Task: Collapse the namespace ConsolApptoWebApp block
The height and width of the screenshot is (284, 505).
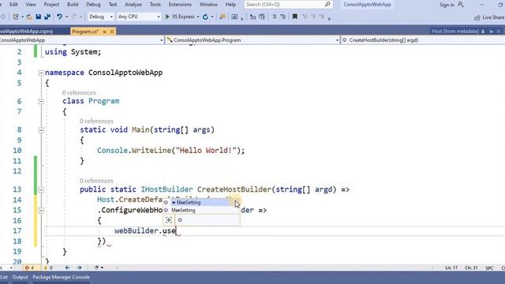Action: (41, 73)
